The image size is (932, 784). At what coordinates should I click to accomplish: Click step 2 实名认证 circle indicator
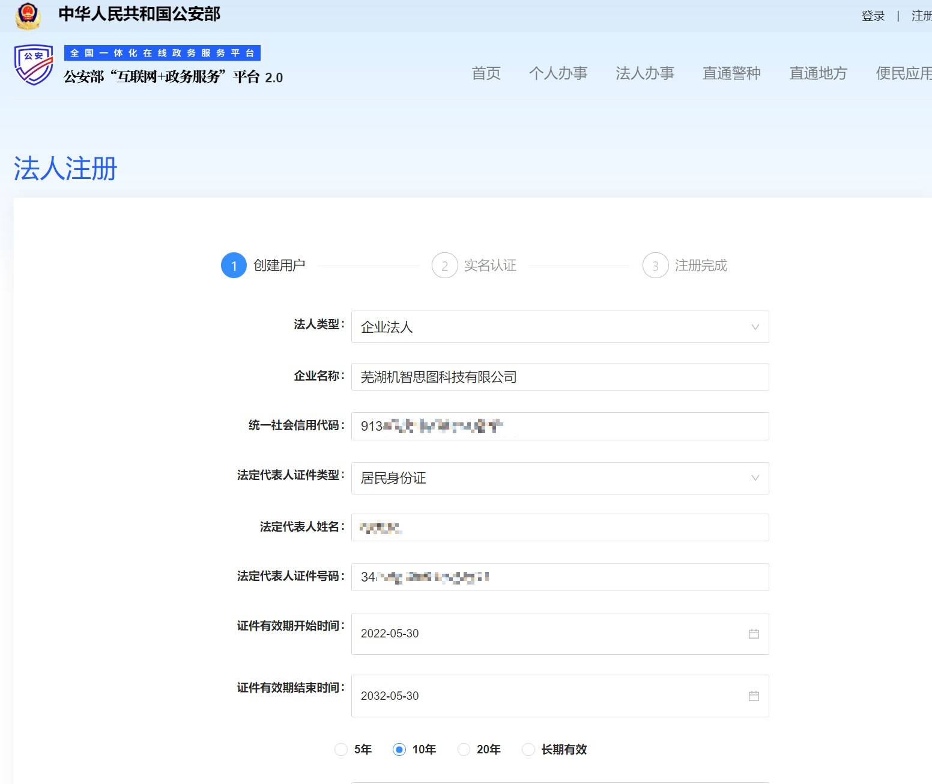(x=444, y=266)
